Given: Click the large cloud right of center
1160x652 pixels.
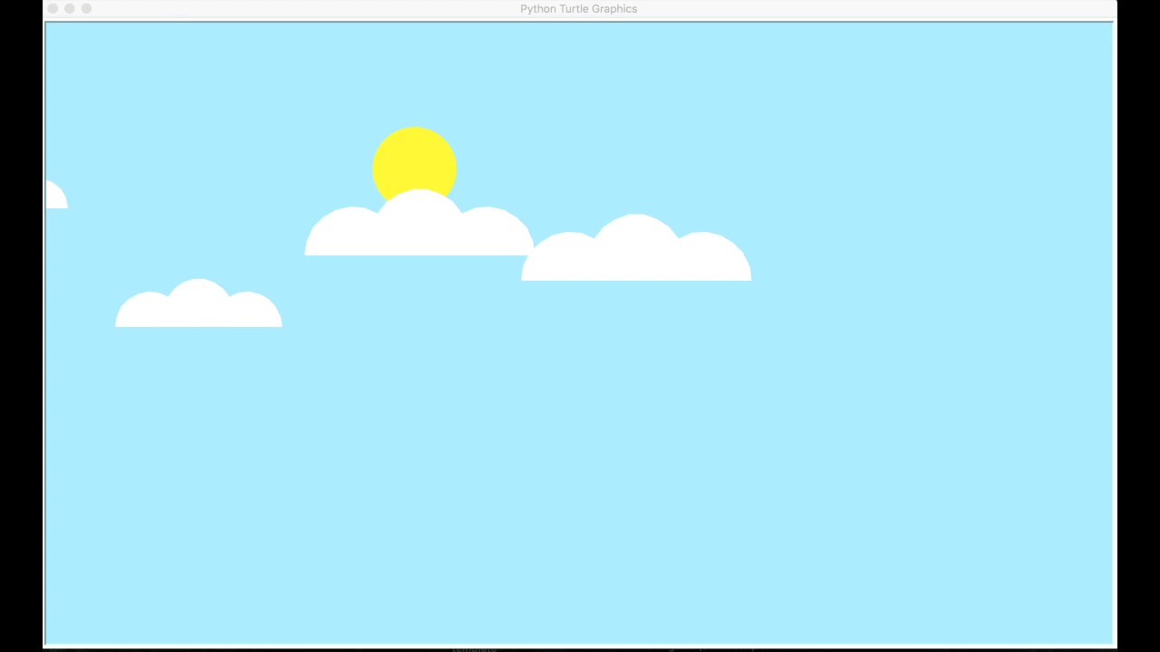Looking at the screenshot, I should coord(636,254).
